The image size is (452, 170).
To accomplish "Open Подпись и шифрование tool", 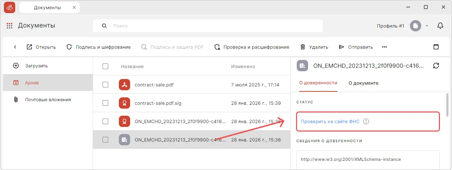I will (x=99, y=47).
